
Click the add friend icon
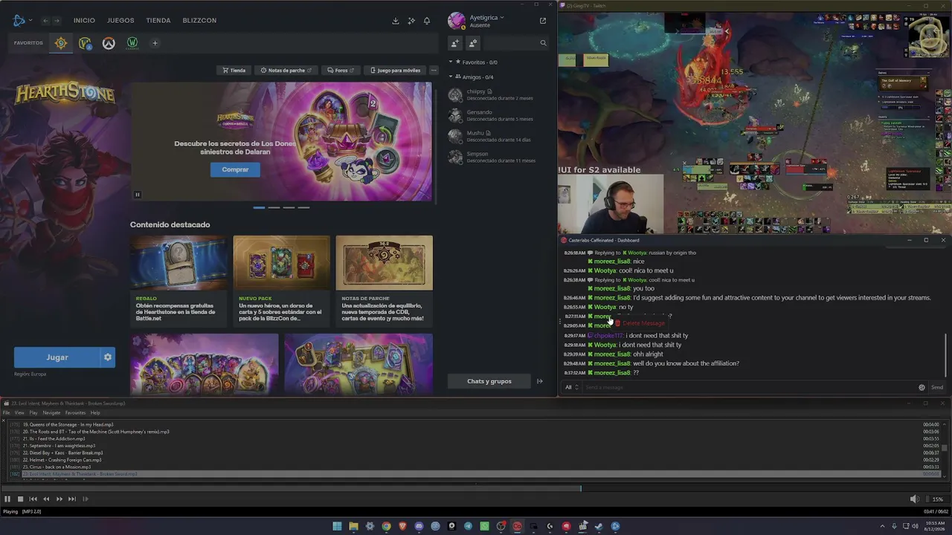pyautogui.click(x=455, y=43)
